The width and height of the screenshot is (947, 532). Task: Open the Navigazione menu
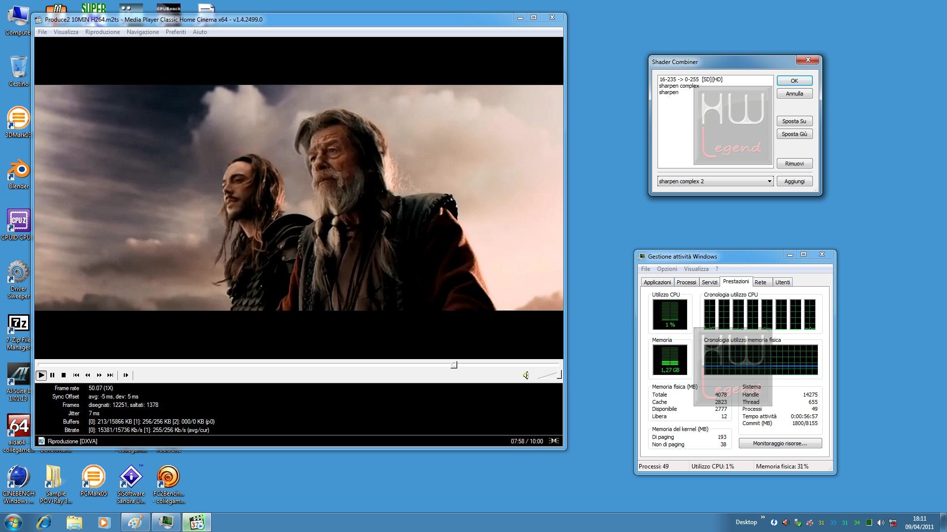[x=143, y=32]
